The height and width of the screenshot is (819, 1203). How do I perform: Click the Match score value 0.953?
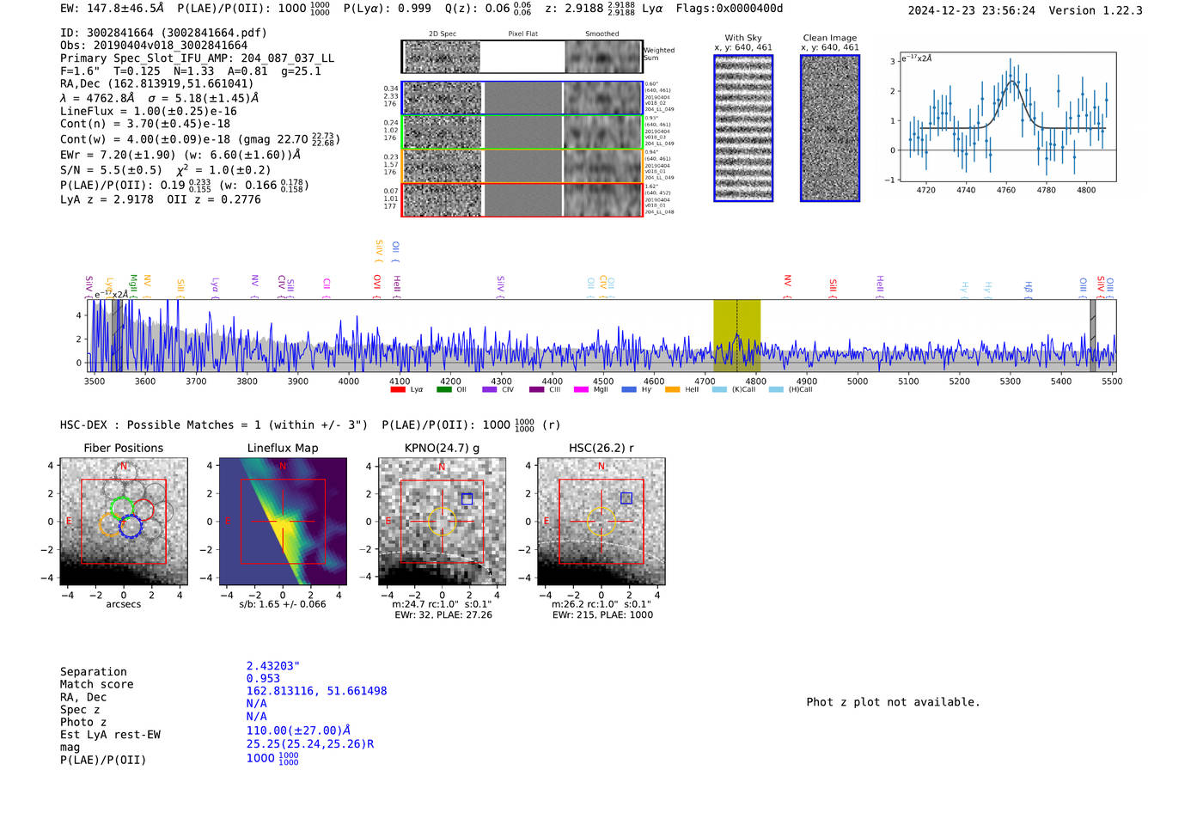pyautogui.click(x=263, y=679)
